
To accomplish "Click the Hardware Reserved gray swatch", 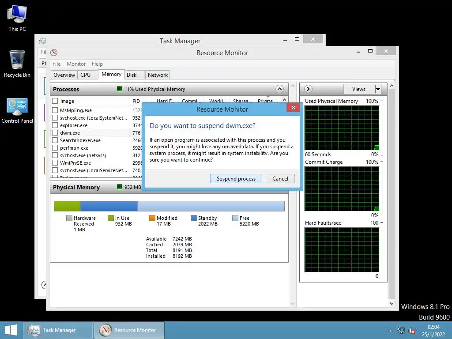I will [69, 218].
